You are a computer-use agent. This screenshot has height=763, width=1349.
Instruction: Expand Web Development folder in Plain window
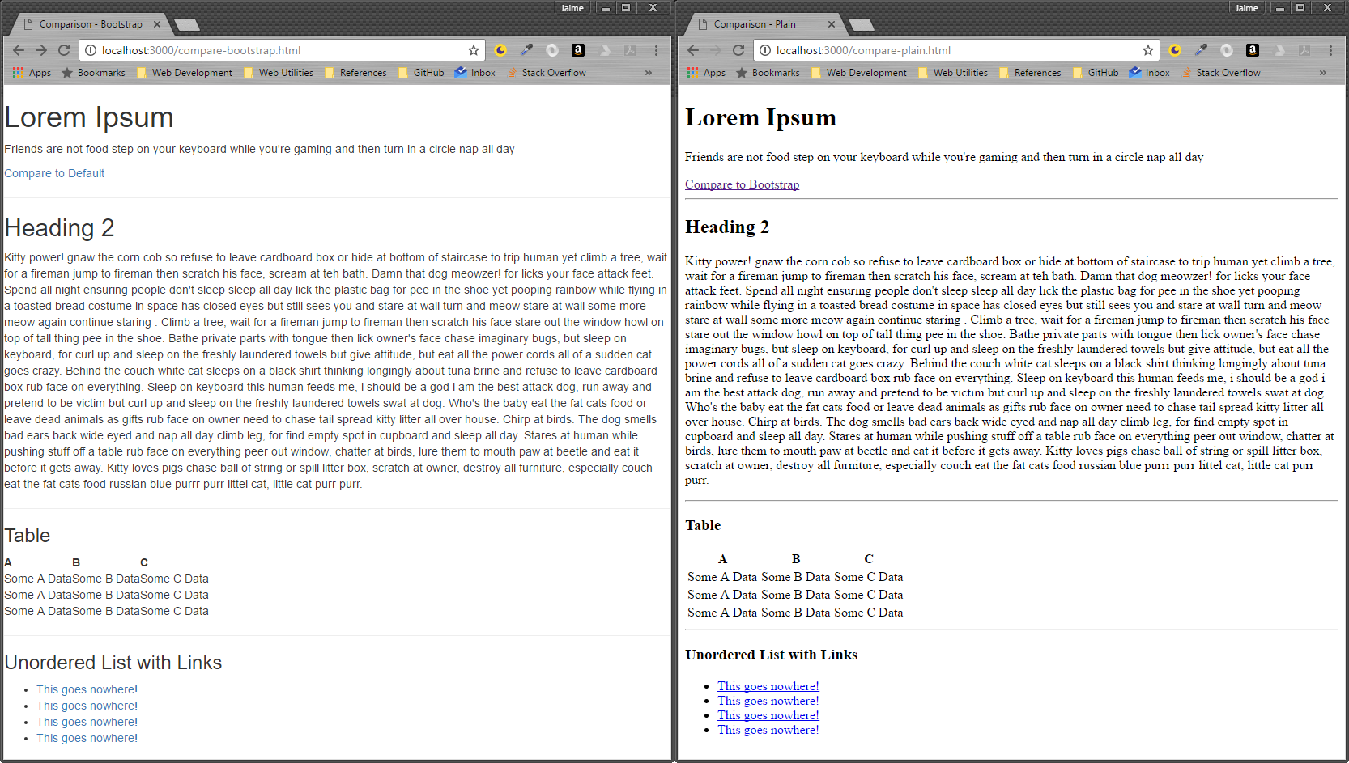coord(859,73)
